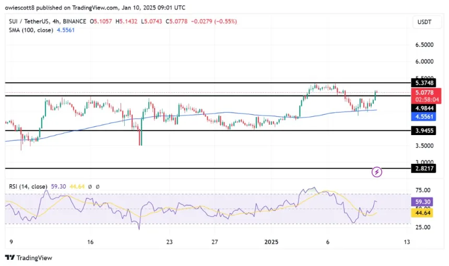Click the 6.5000 price scale value
This screenshot has width=449, height=266.
point(423,45)
